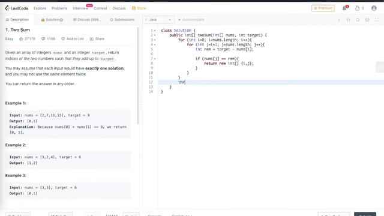This screenshot has width=384, height=216.
Task: Click the heart Add to List icon
Action: (63, 38)
